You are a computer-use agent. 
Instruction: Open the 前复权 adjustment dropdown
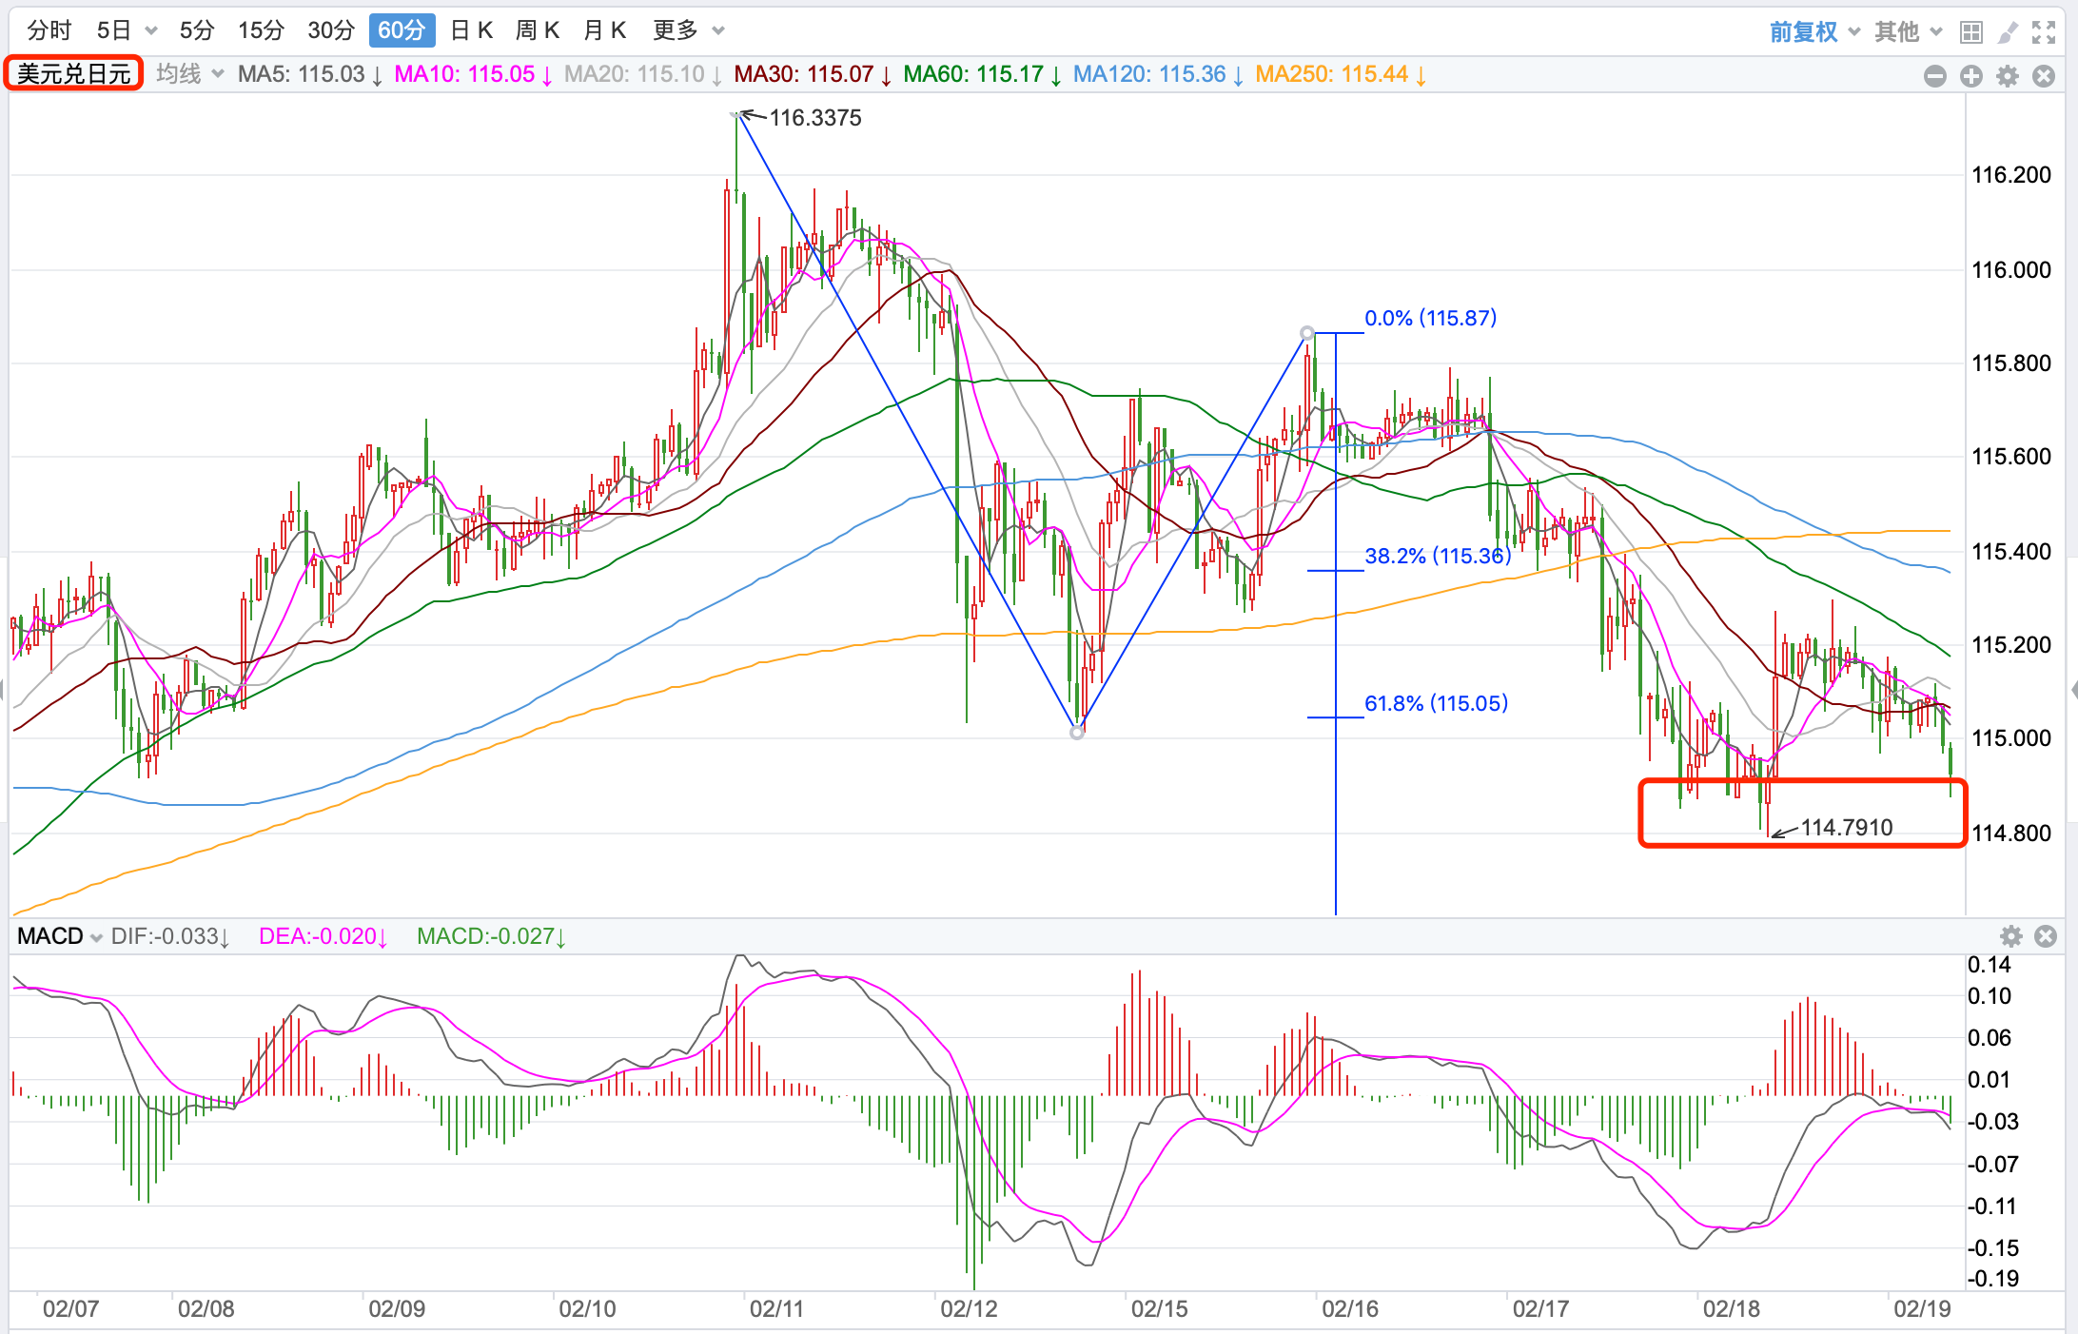[1814, 32]
